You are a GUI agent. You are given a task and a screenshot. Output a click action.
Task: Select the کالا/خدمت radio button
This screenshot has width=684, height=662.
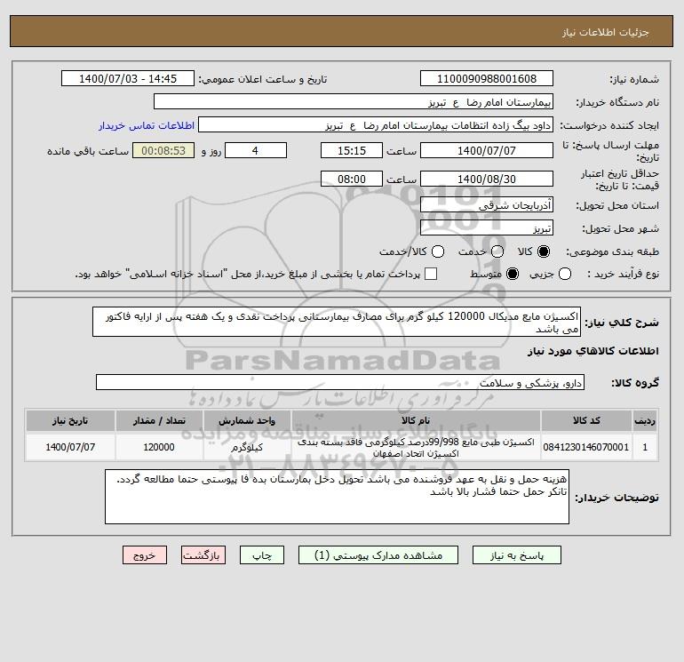(438, 251)
